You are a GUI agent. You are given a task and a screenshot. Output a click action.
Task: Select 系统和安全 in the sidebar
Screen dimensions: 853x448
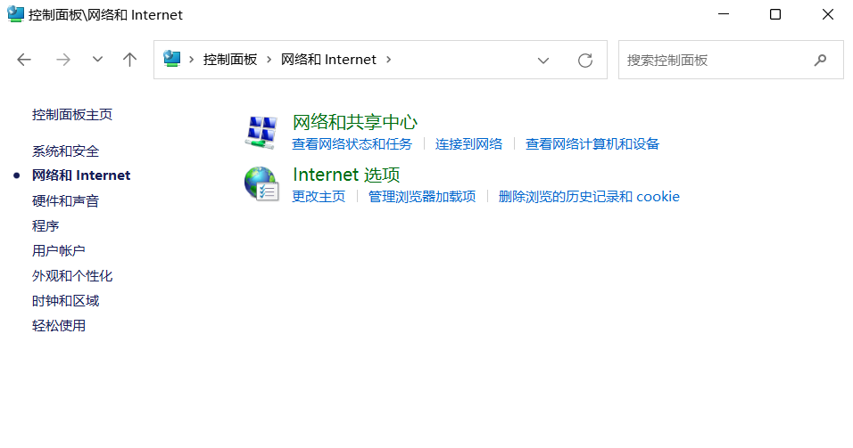click(x=65, y=151)
